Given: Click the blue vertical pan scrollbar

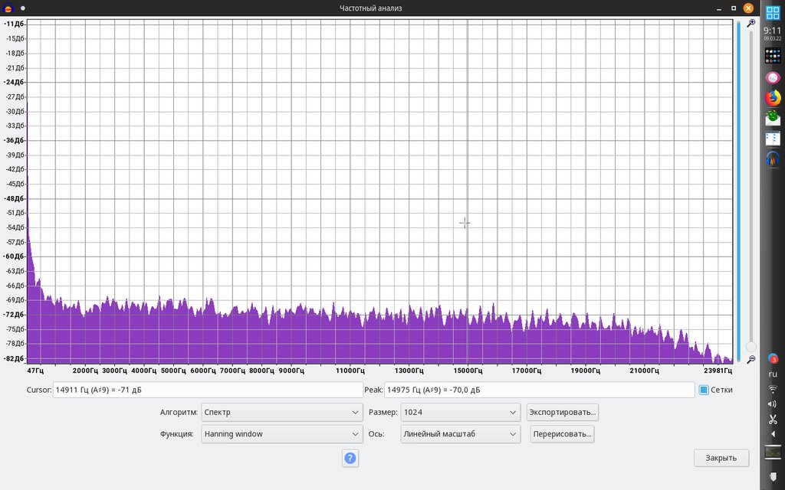Looking at the screenshot, I should coord(738,191).
